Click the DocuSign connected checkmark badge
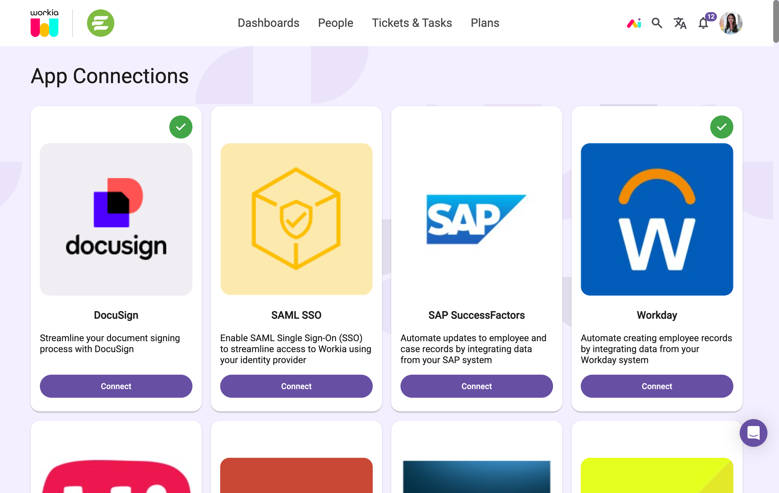Image resolution: width=779 pixels, height=493 pixels. (x=181, y=127)
